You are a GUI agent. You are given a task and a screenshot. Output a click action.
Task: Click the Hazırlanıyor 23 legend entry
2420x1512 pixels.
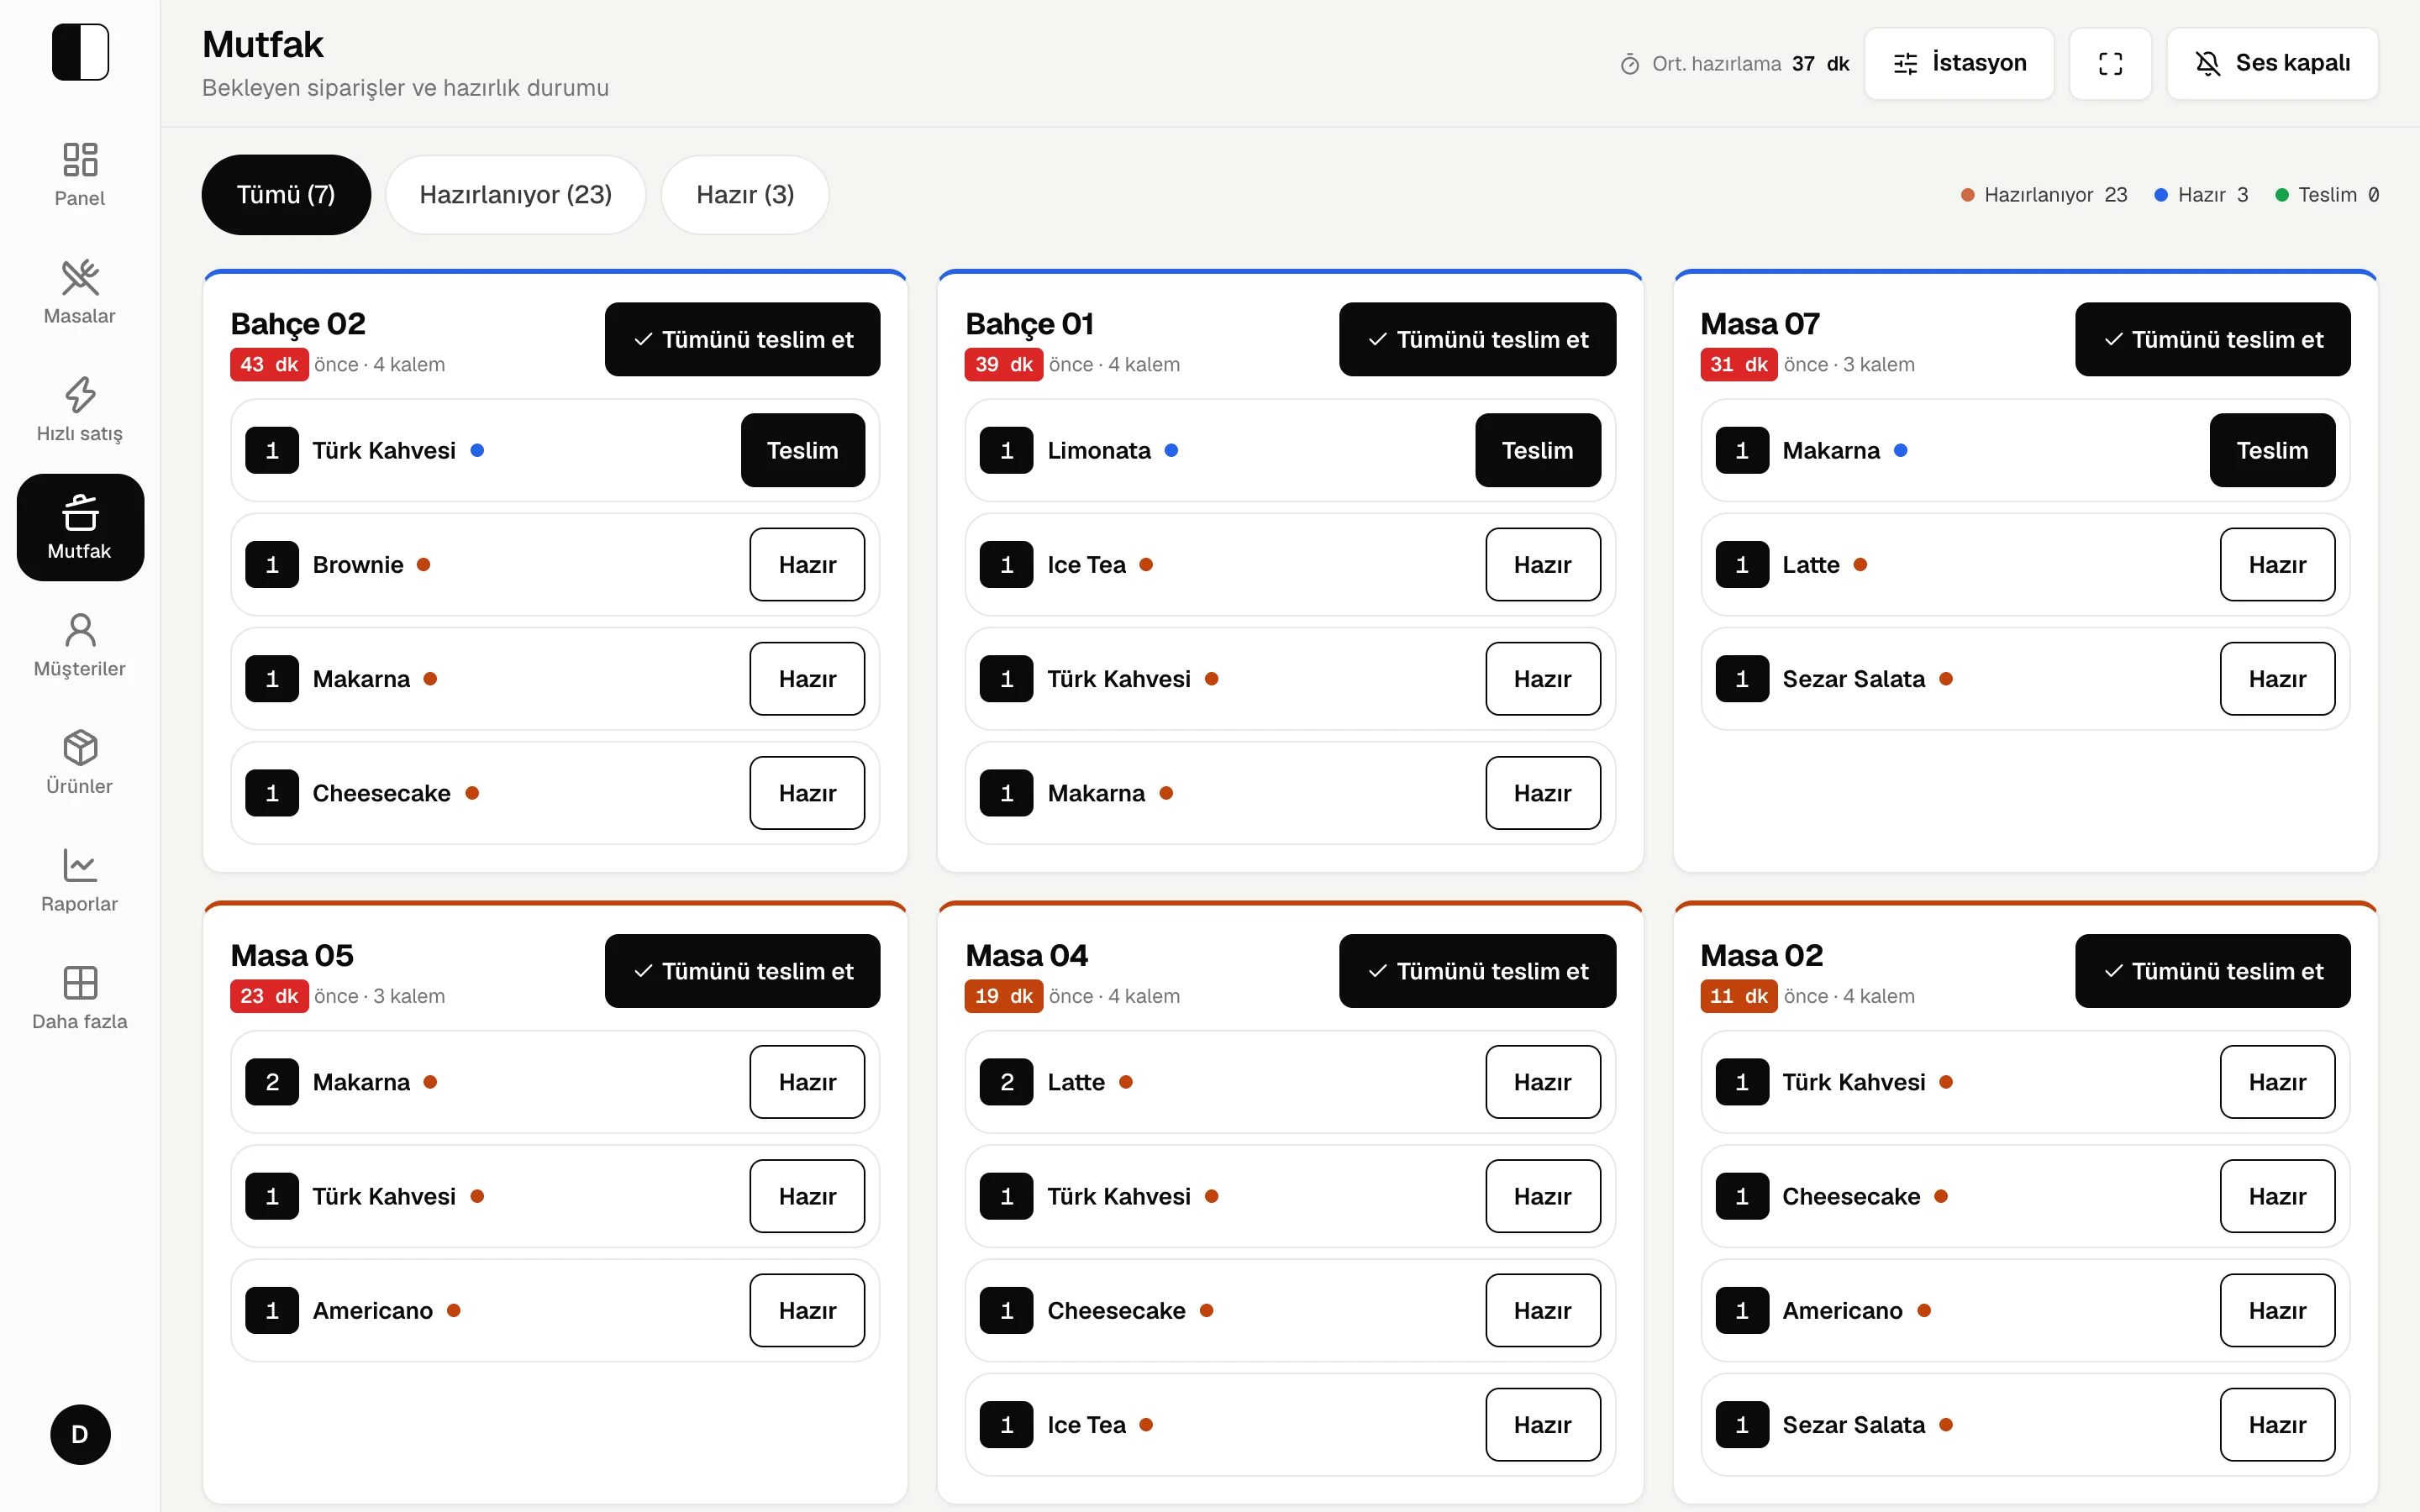pos(2044,195)
